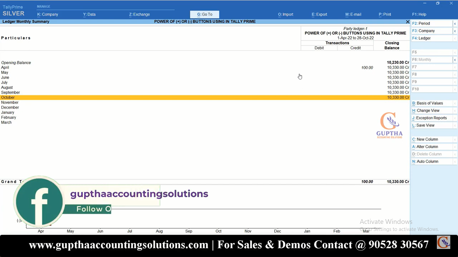Click F2: Period button
This screenshot has width=458, height=257.
432,23
